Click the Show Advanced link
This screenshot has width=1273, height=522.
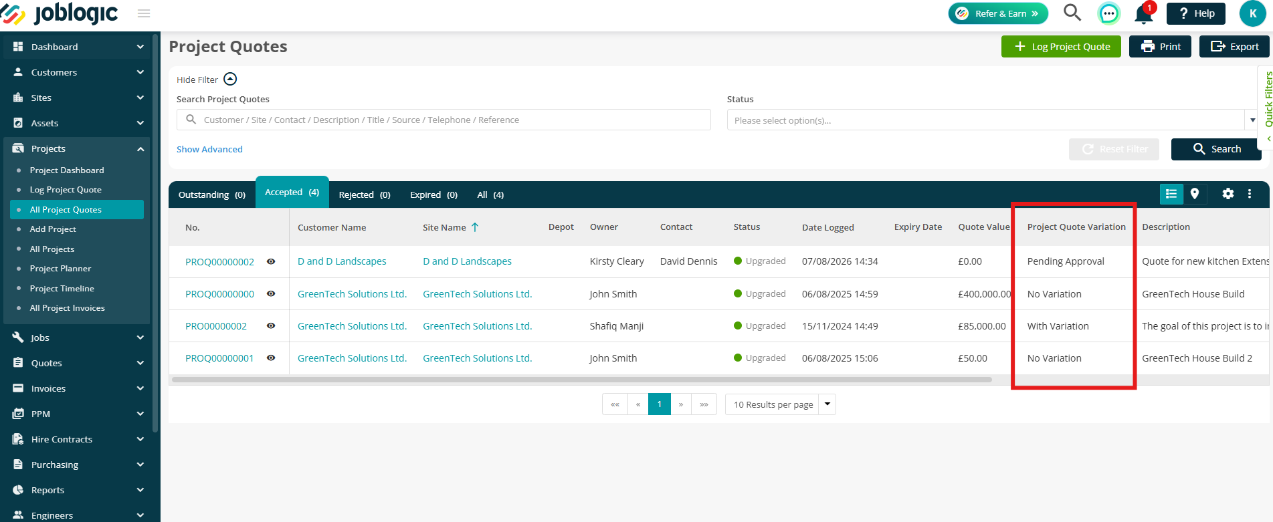[x=209, y=149]
